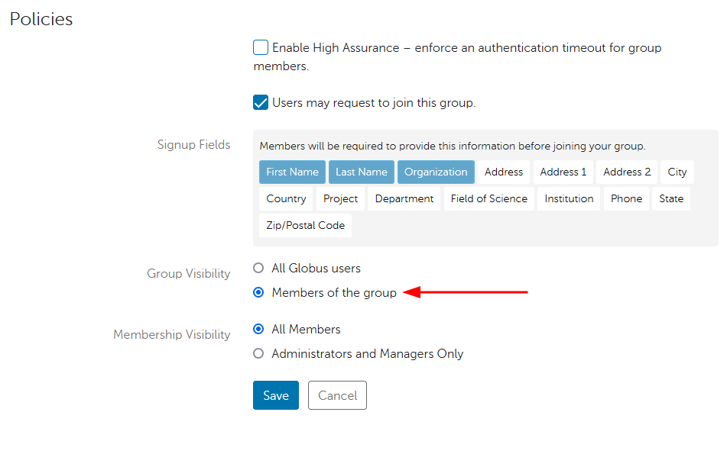Toggle the Organization signup field
727x454 pixels.
(x=436, y=172)
